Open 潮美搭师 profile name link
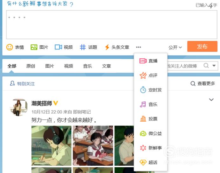Screen dimensions: 220x173 tap(42, 103)
